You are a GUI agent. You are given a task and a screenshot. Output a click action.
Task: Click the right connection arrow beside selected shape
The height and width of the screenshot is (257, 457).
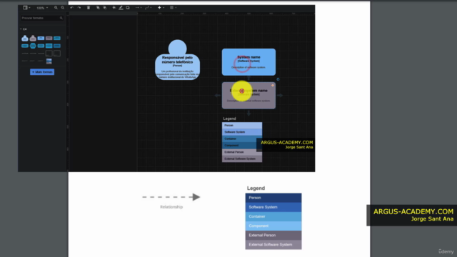(280, 95)
